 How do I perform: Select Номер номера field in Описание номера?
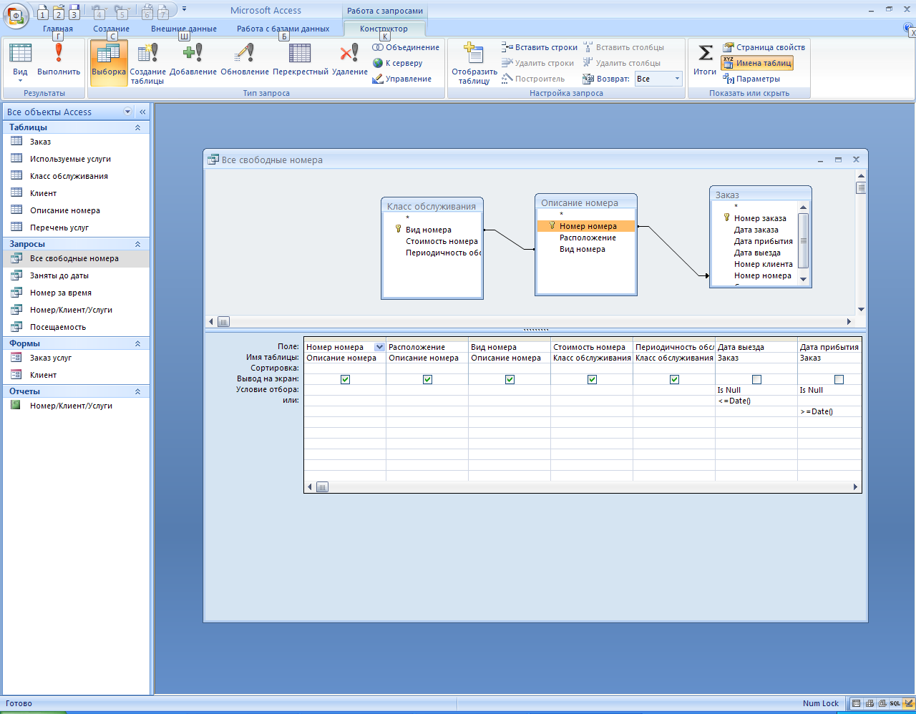[586, 226]
